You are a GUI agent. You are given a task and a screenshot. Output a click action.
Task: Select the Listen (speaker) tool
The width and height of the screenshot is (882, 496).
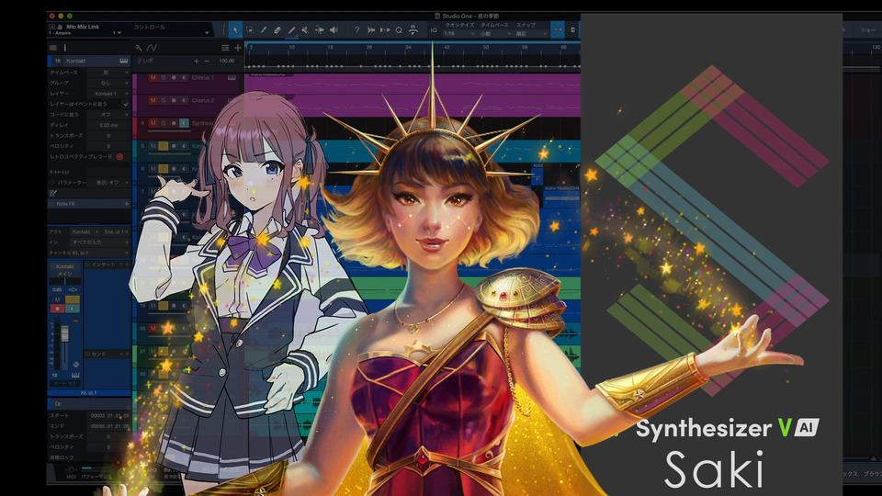point(334,30)
